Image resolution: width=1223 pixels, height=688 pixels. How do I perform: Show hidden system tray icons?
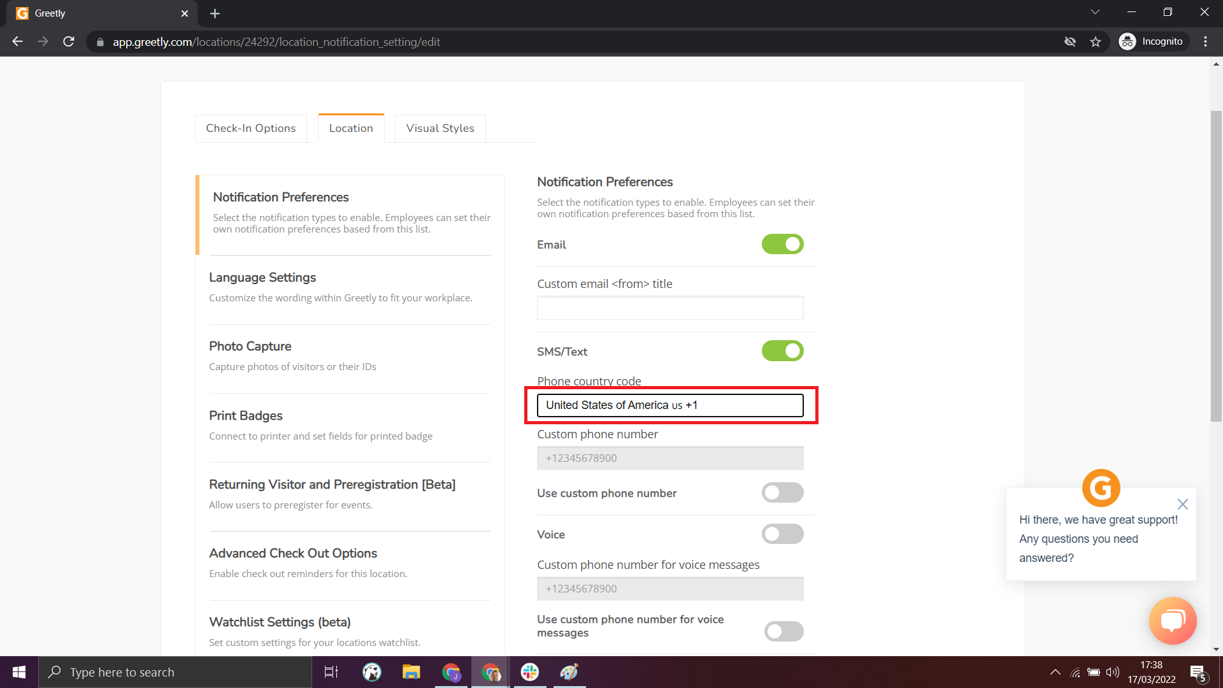pos(1055,672)
